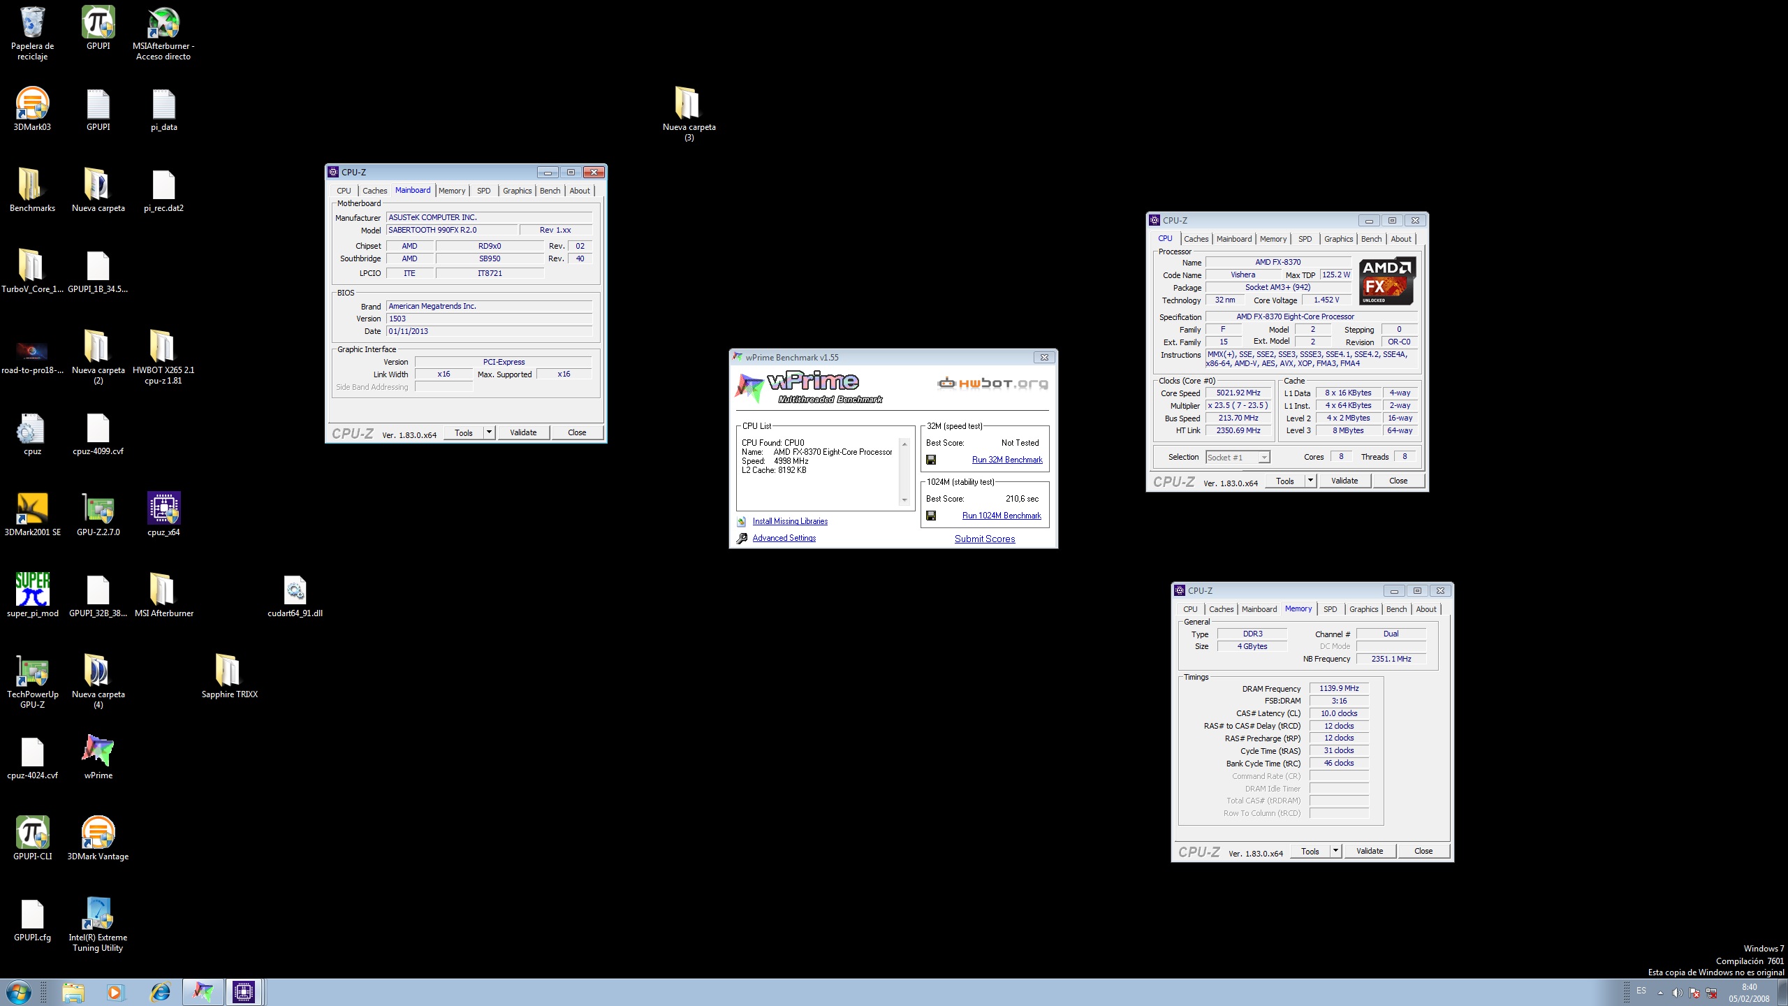
Task: Open the GPUPI desktop shortcut icon
Action: [x=98, y=23]
